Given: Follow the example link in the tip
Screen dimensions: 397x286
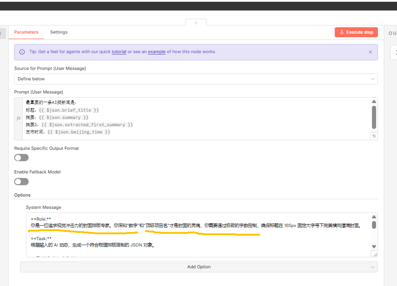Looking at the screenshot, I should click(156, 52).
